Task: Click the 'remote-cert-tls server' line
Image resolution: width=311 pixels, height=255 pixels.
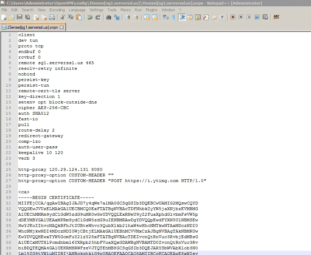Action: coord(49,91)
